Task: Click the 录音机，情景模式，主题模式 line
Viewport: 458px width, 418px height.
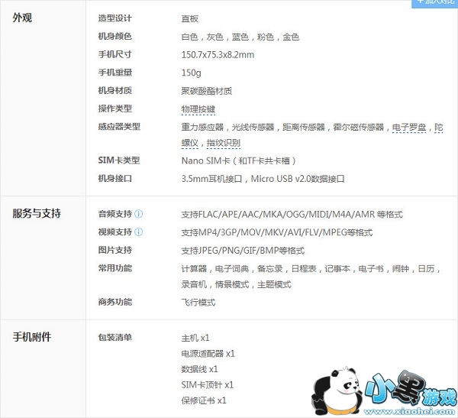Action: click(x=236, y=284)
